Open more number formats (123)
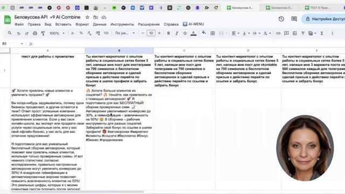Screen dimensions: 345x194 (106, 33)
